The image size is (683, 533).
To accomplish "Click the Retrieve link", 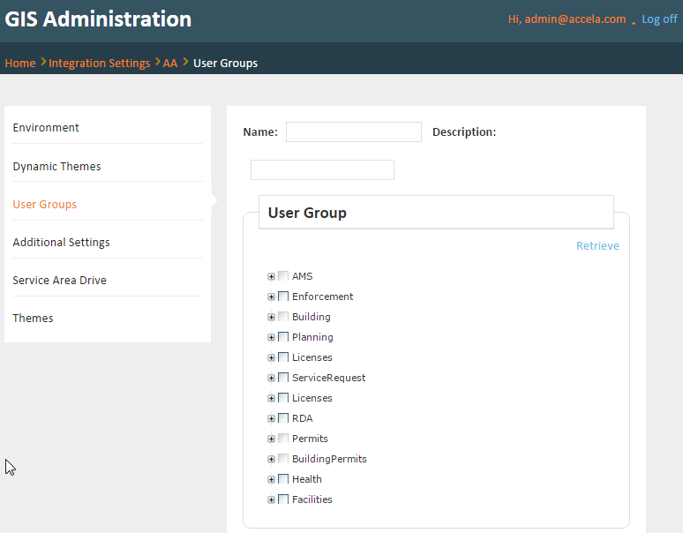I will click(597, 246).
